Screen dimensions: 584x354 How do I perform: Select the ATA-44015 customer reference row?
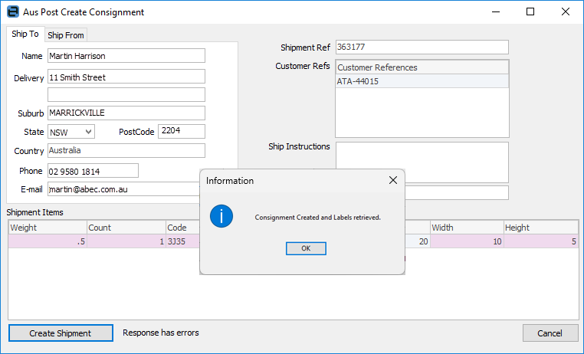pos(422,81)
